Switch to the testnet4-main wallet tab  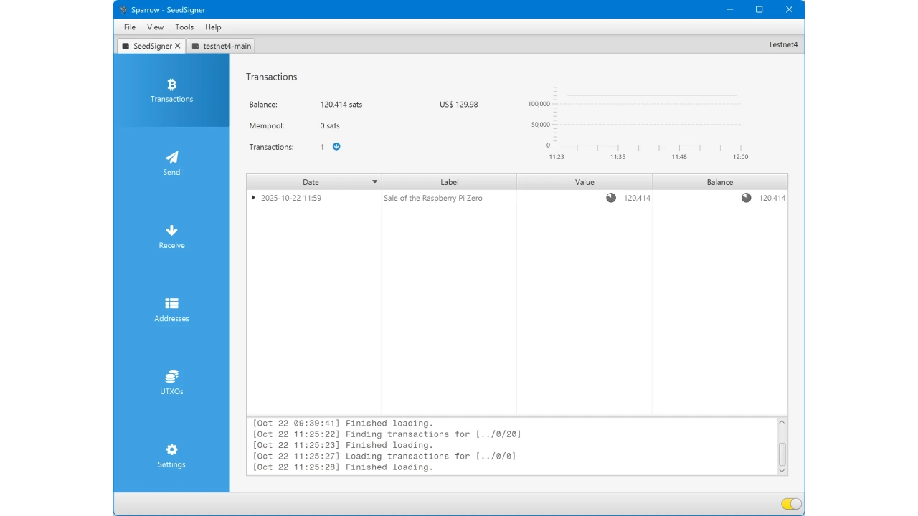point(221,46)
